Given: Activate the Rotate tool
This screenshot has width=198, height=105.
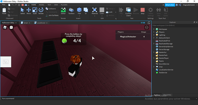Looking at the screenshot, I should click(x=41, y=11).
